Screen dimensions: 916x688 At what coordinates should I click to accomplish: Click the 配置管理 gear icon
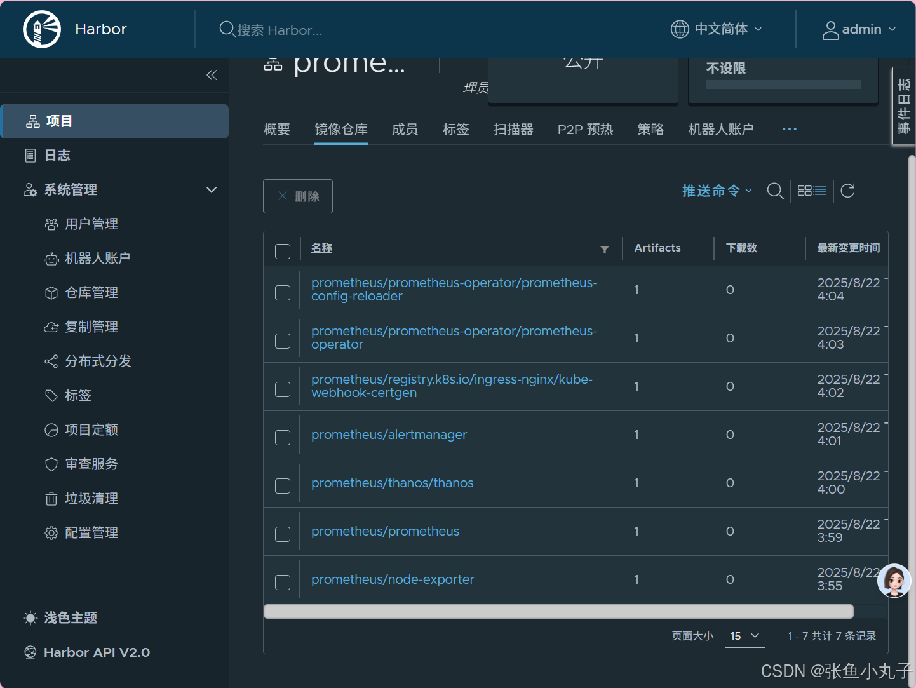51,533
